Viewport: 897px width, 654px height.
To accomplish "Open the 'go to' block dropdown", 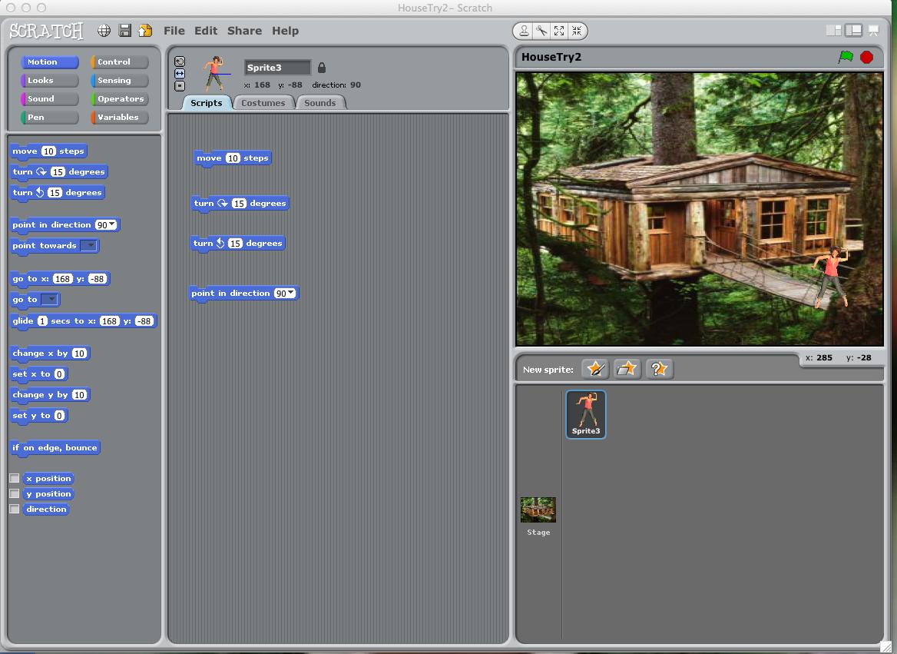I will pos(50,300).
